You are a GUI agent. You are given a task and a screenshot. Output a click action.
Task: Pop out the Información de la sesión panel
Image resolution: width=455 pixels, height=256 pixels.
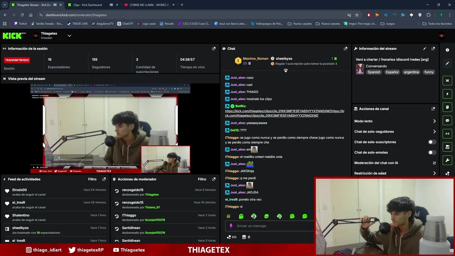[x=214, y=49]
